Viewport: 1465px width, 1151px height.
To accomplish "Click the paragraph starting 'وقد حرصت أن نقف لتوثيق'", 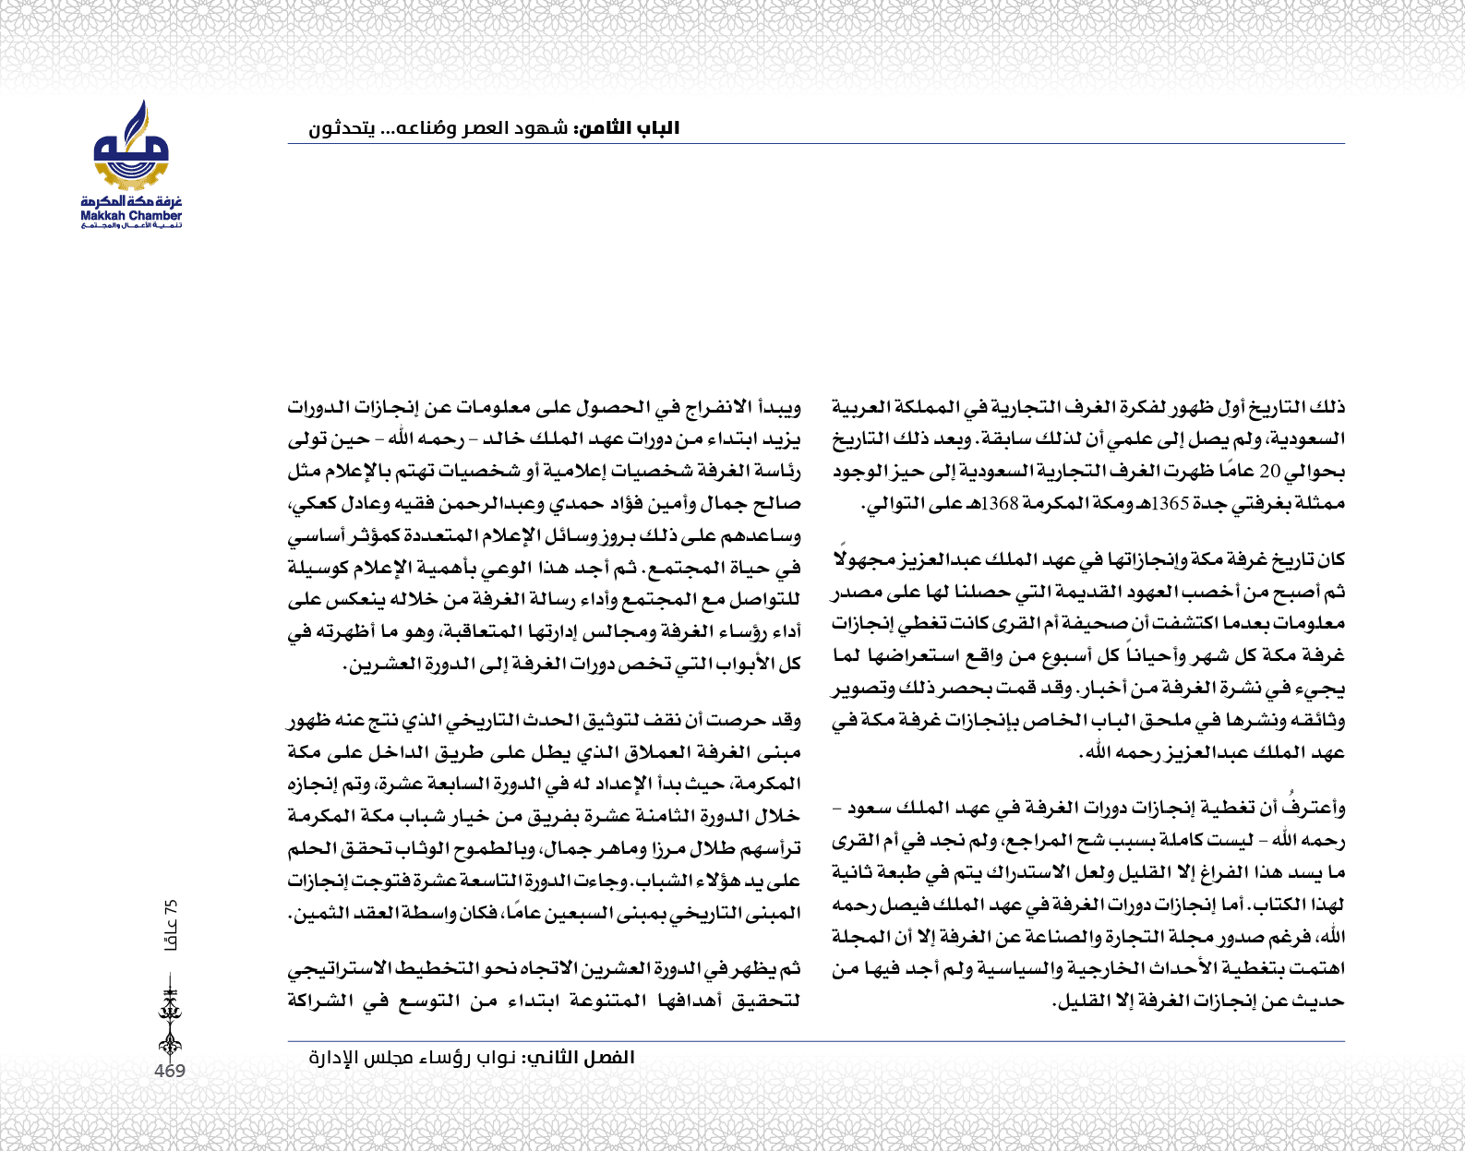I will (545, 816).
